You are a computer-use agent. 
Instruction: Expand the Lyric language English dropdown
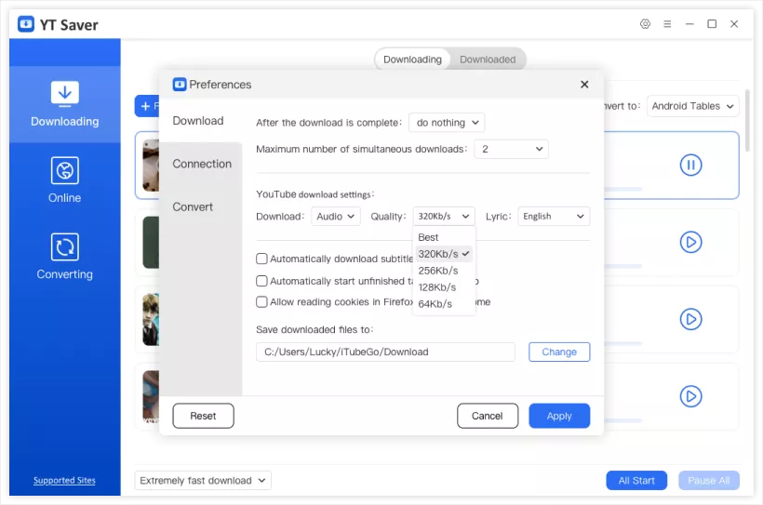coord(553,217)
